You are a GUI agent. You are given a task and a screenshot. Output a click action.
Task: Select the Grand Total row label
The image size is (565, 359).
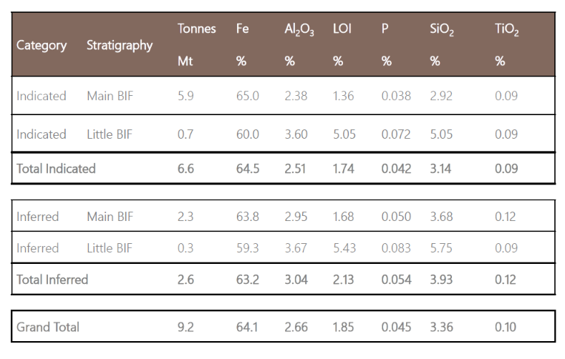tap(48, 327)
